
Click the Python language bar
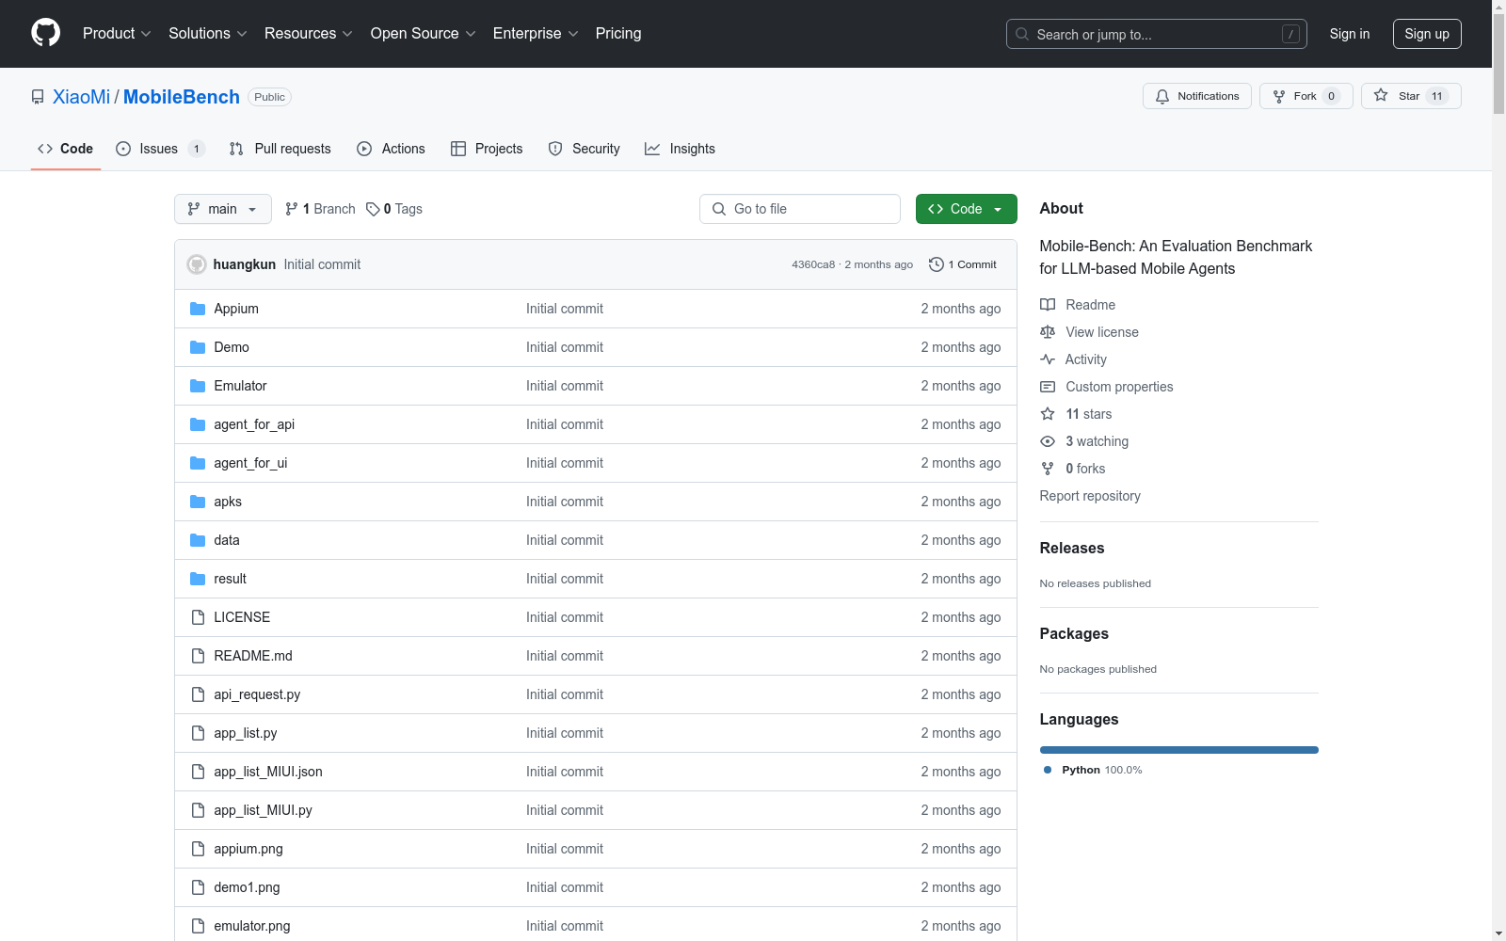coord(1178,750)
